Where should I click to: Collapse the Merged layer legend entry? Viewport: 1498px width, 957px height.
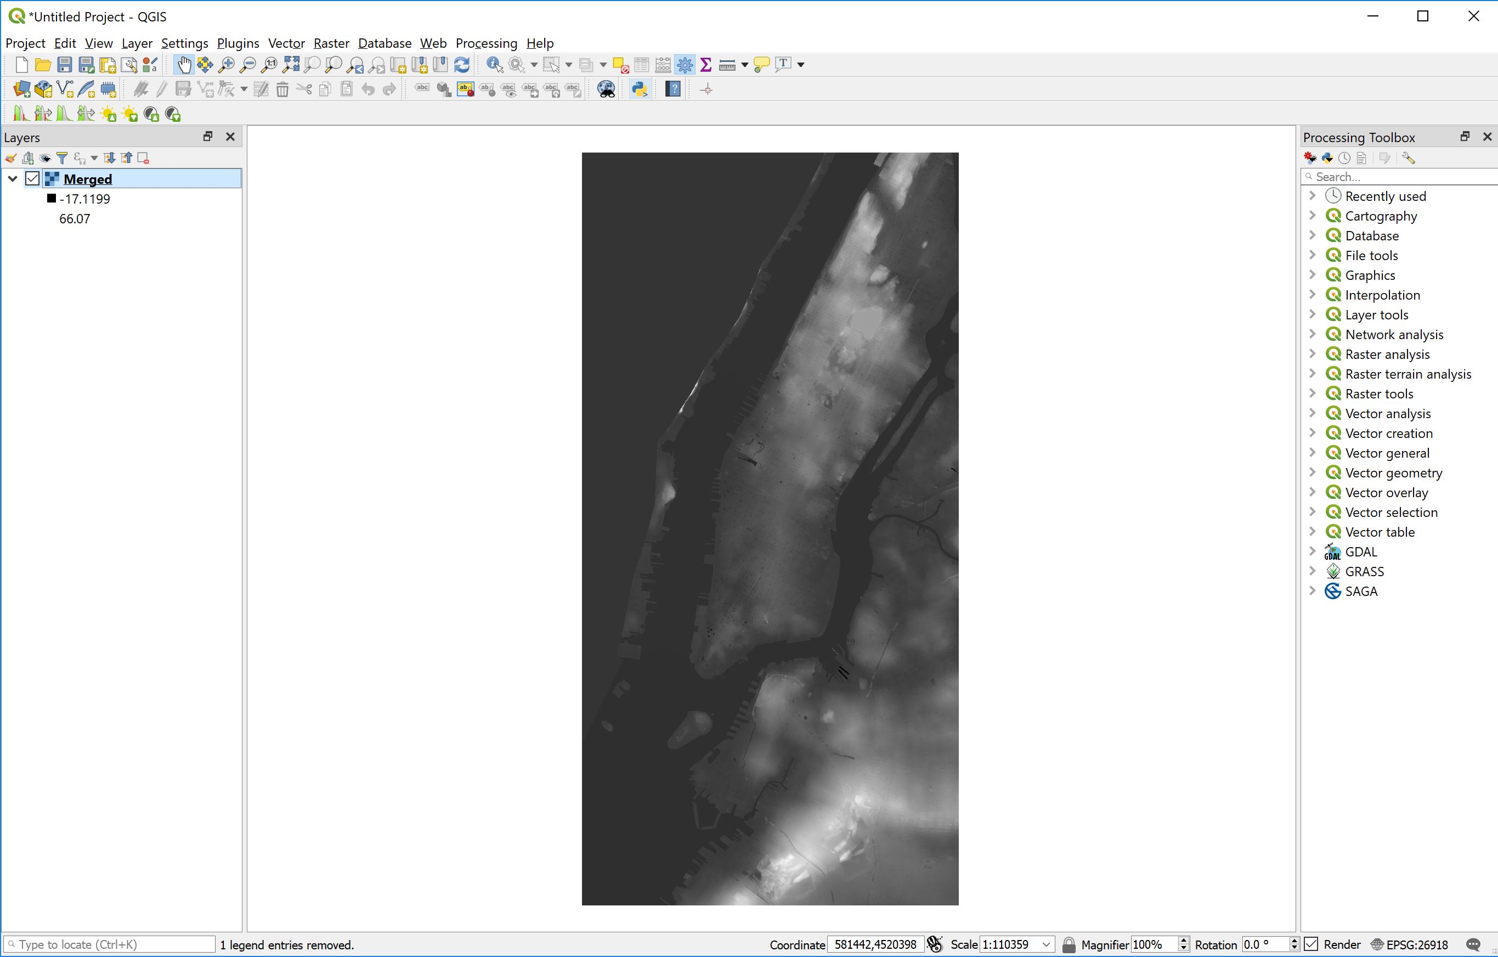coord(12,178)
